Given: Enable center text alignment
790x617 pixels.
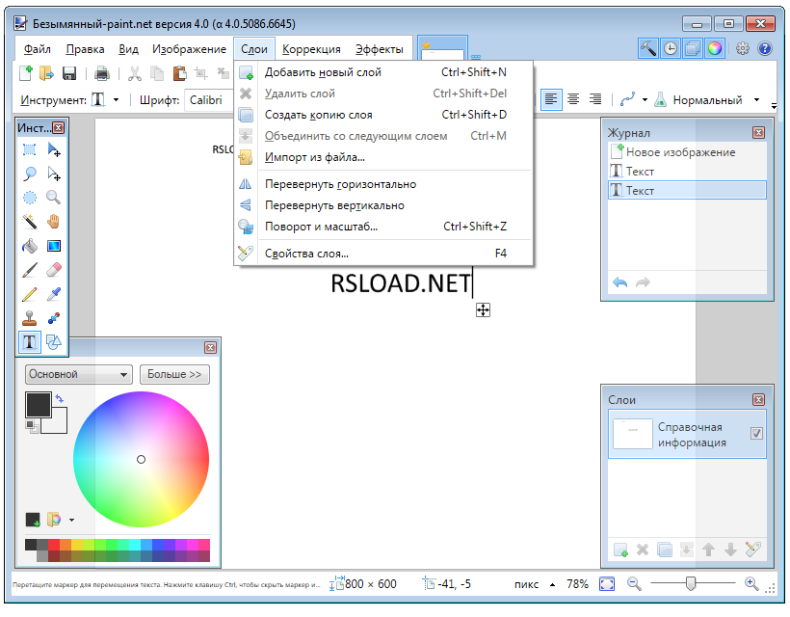Looking at the screenshot, I should tap(573, 99).
